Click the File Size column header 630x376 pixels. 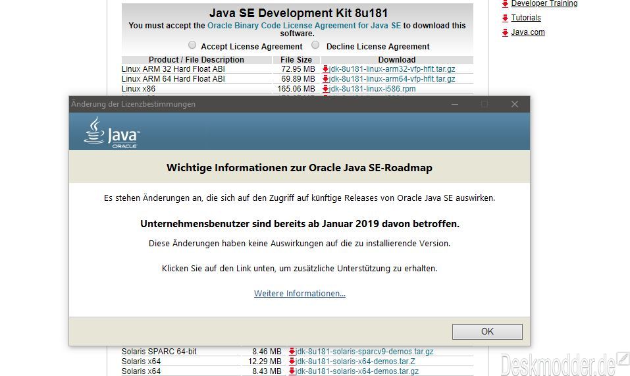click(296, 59)
